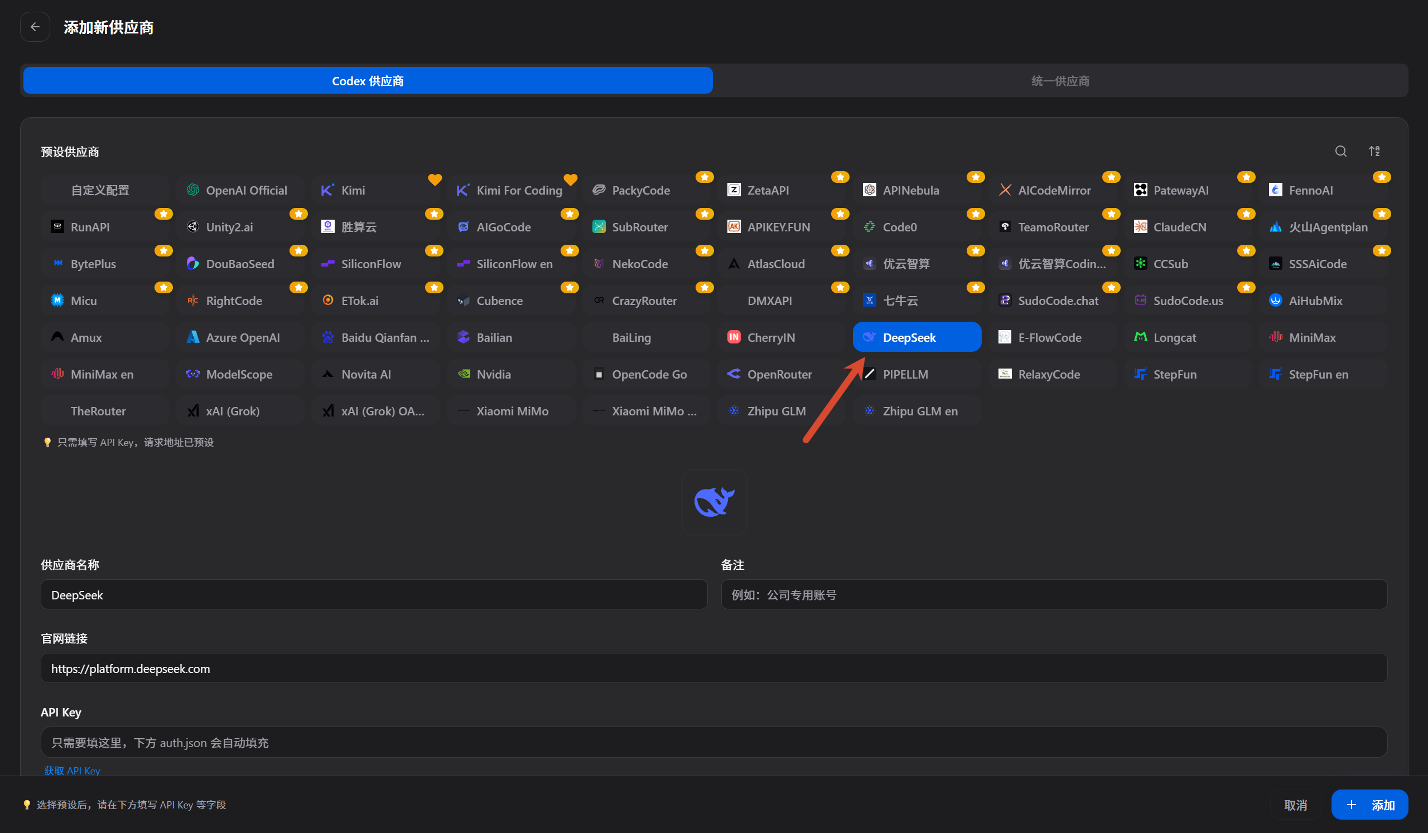Pick the Kimi For Coding preset
Viewport: 1428px width, 833px height.
[x=511, y=190]
